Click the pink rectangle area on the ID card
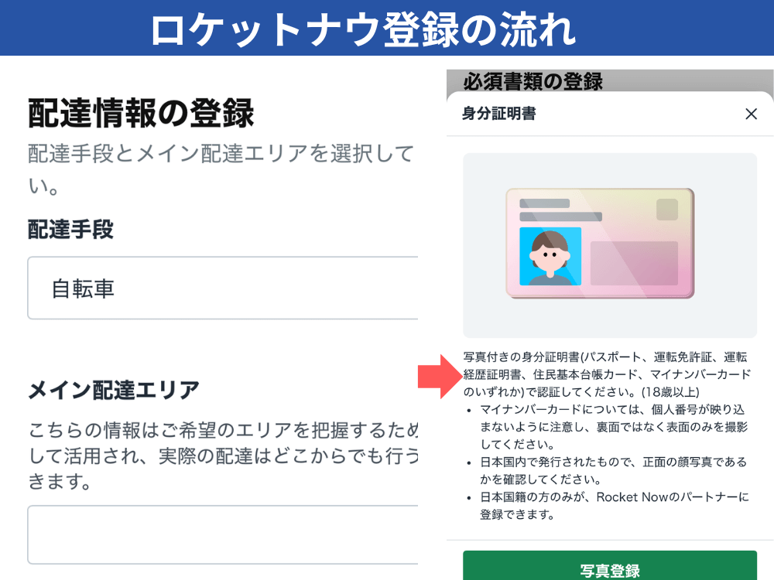Viewport: 774px width, 580px height. click(x=635, y=263)
